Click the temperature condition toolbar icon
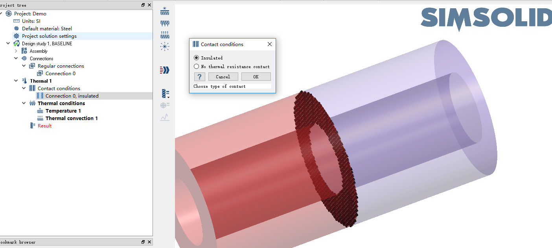Image resolution: width=552 pixels, height=248 pixels. (x=165, y=11)
